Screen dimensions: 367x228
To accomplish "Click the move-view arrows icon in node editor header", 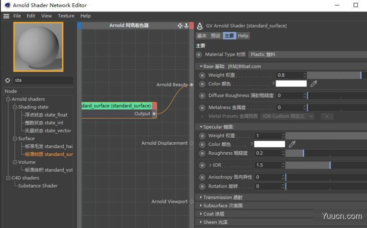I will [180, 26].
